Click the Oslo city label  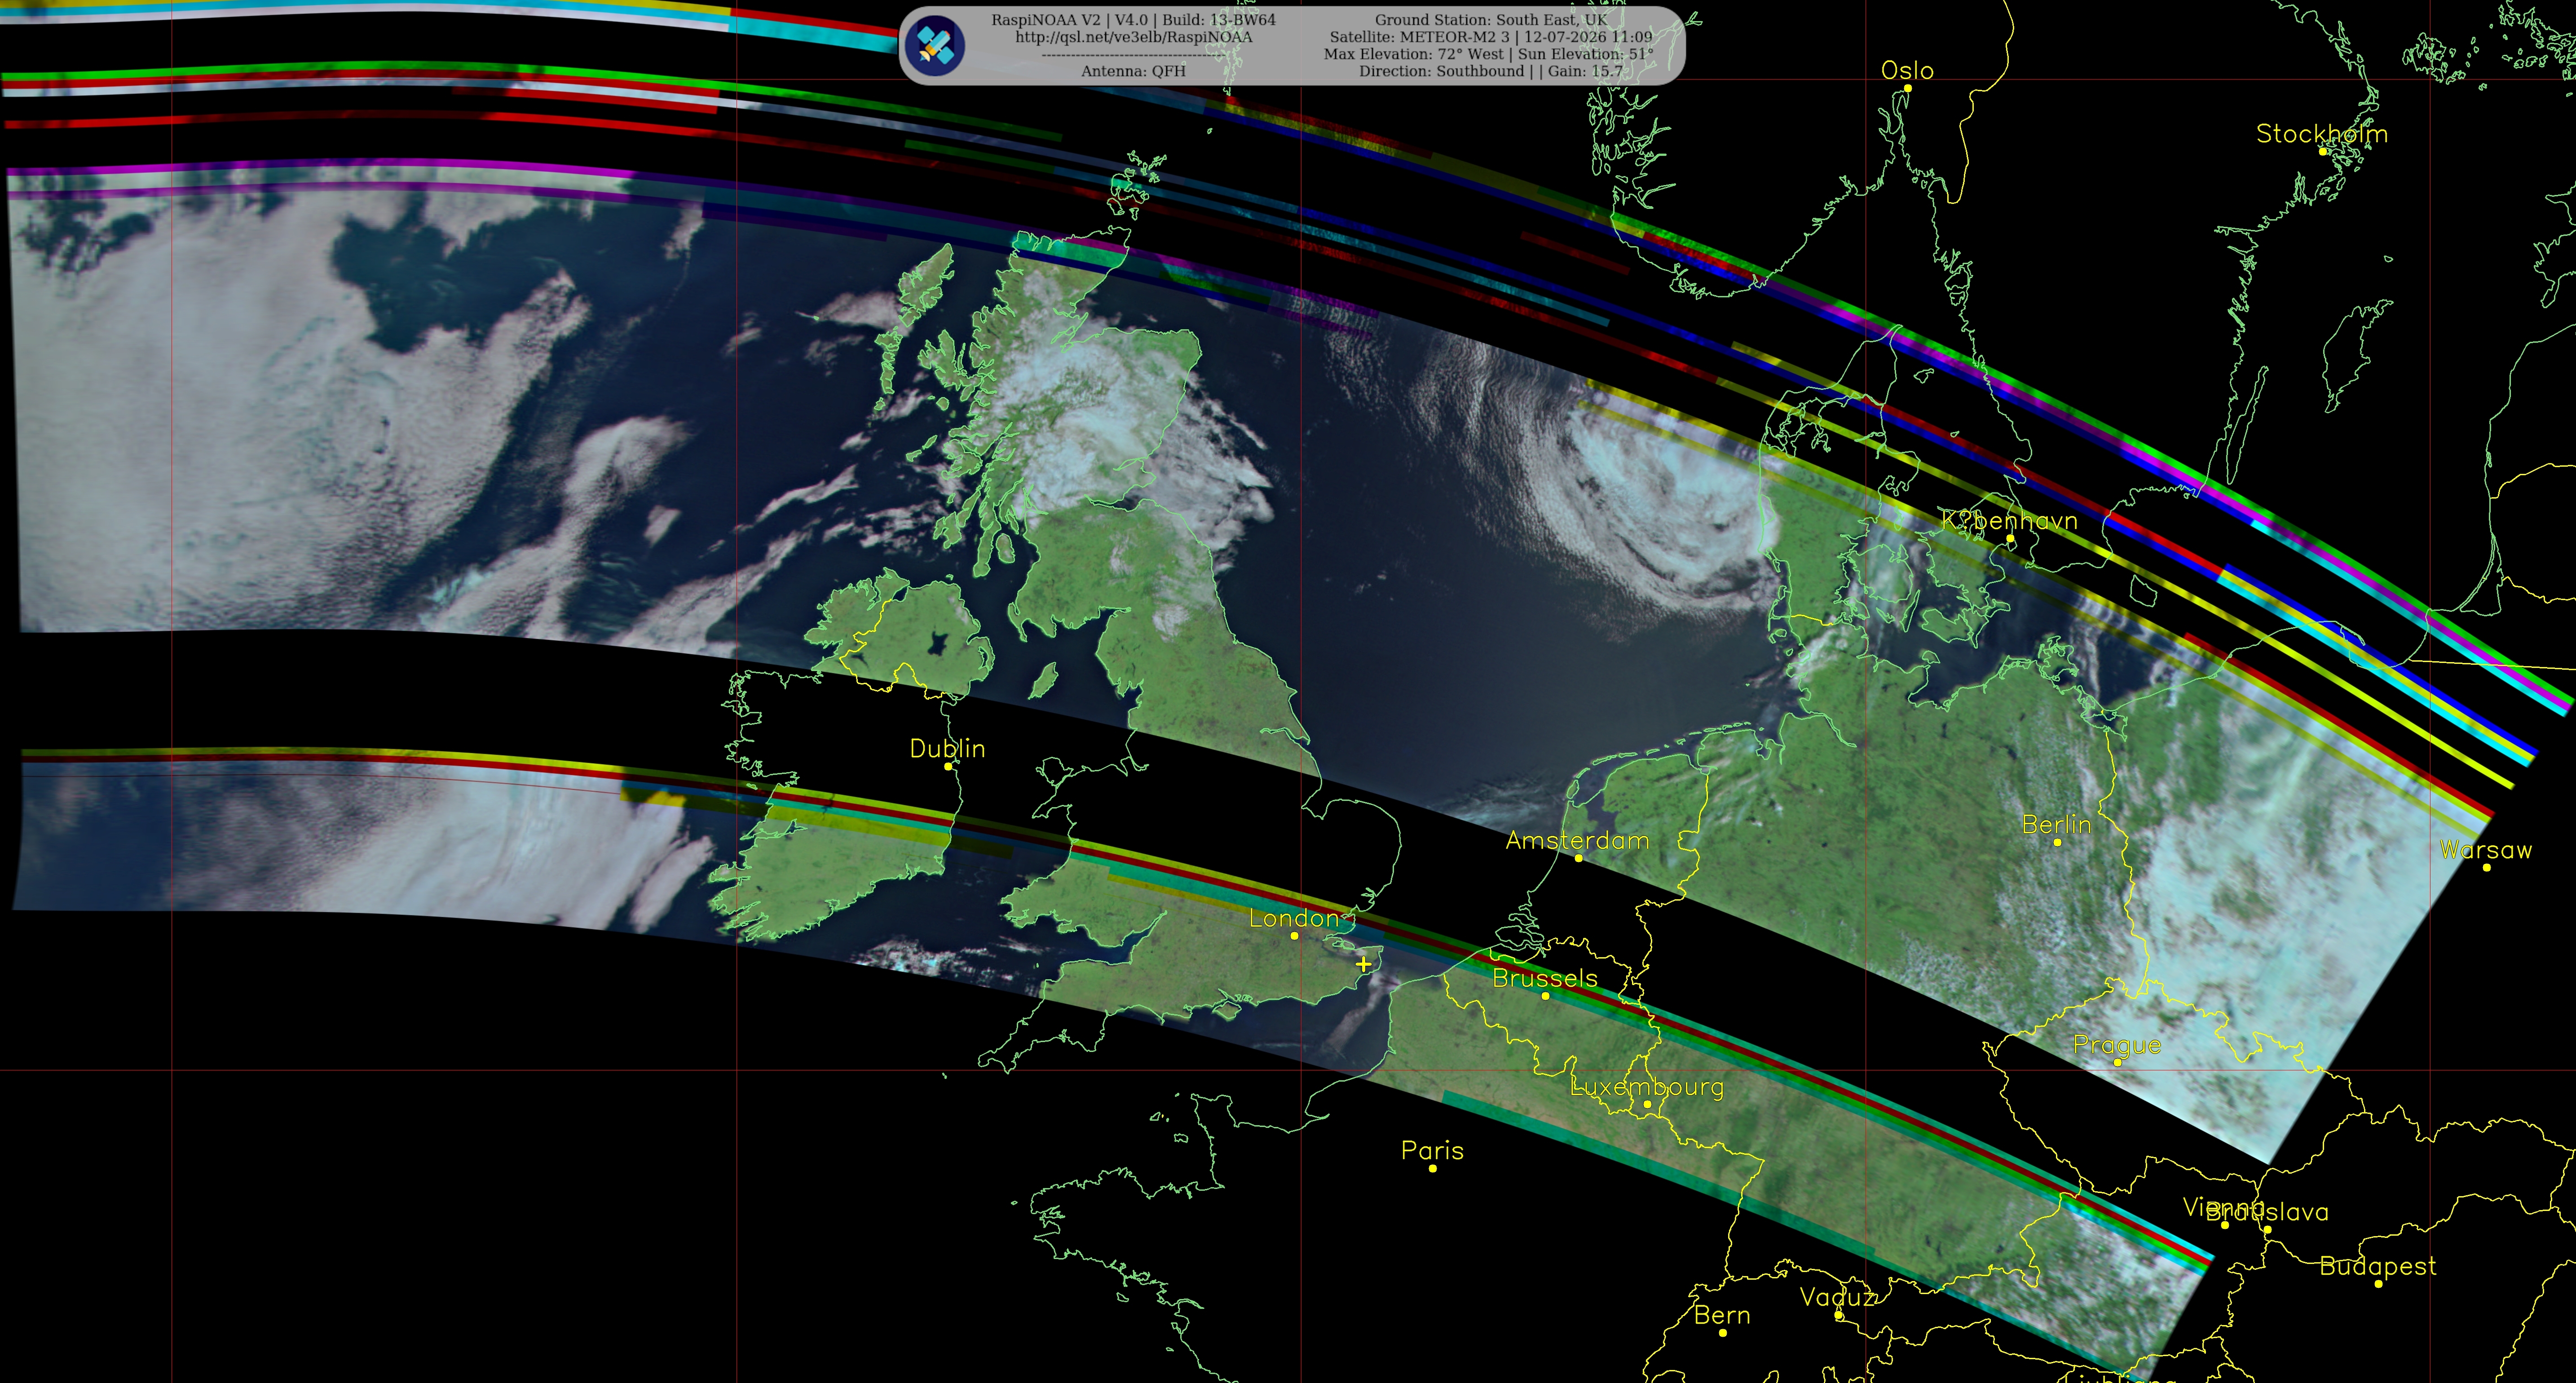(1907, 71)
